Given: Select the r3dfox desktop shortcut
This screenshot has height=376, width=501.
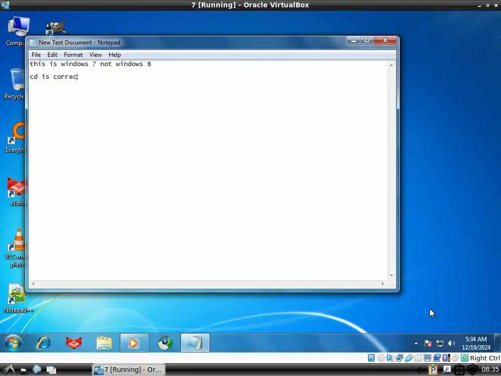Looking at the screenshot, I should (17, 191).
